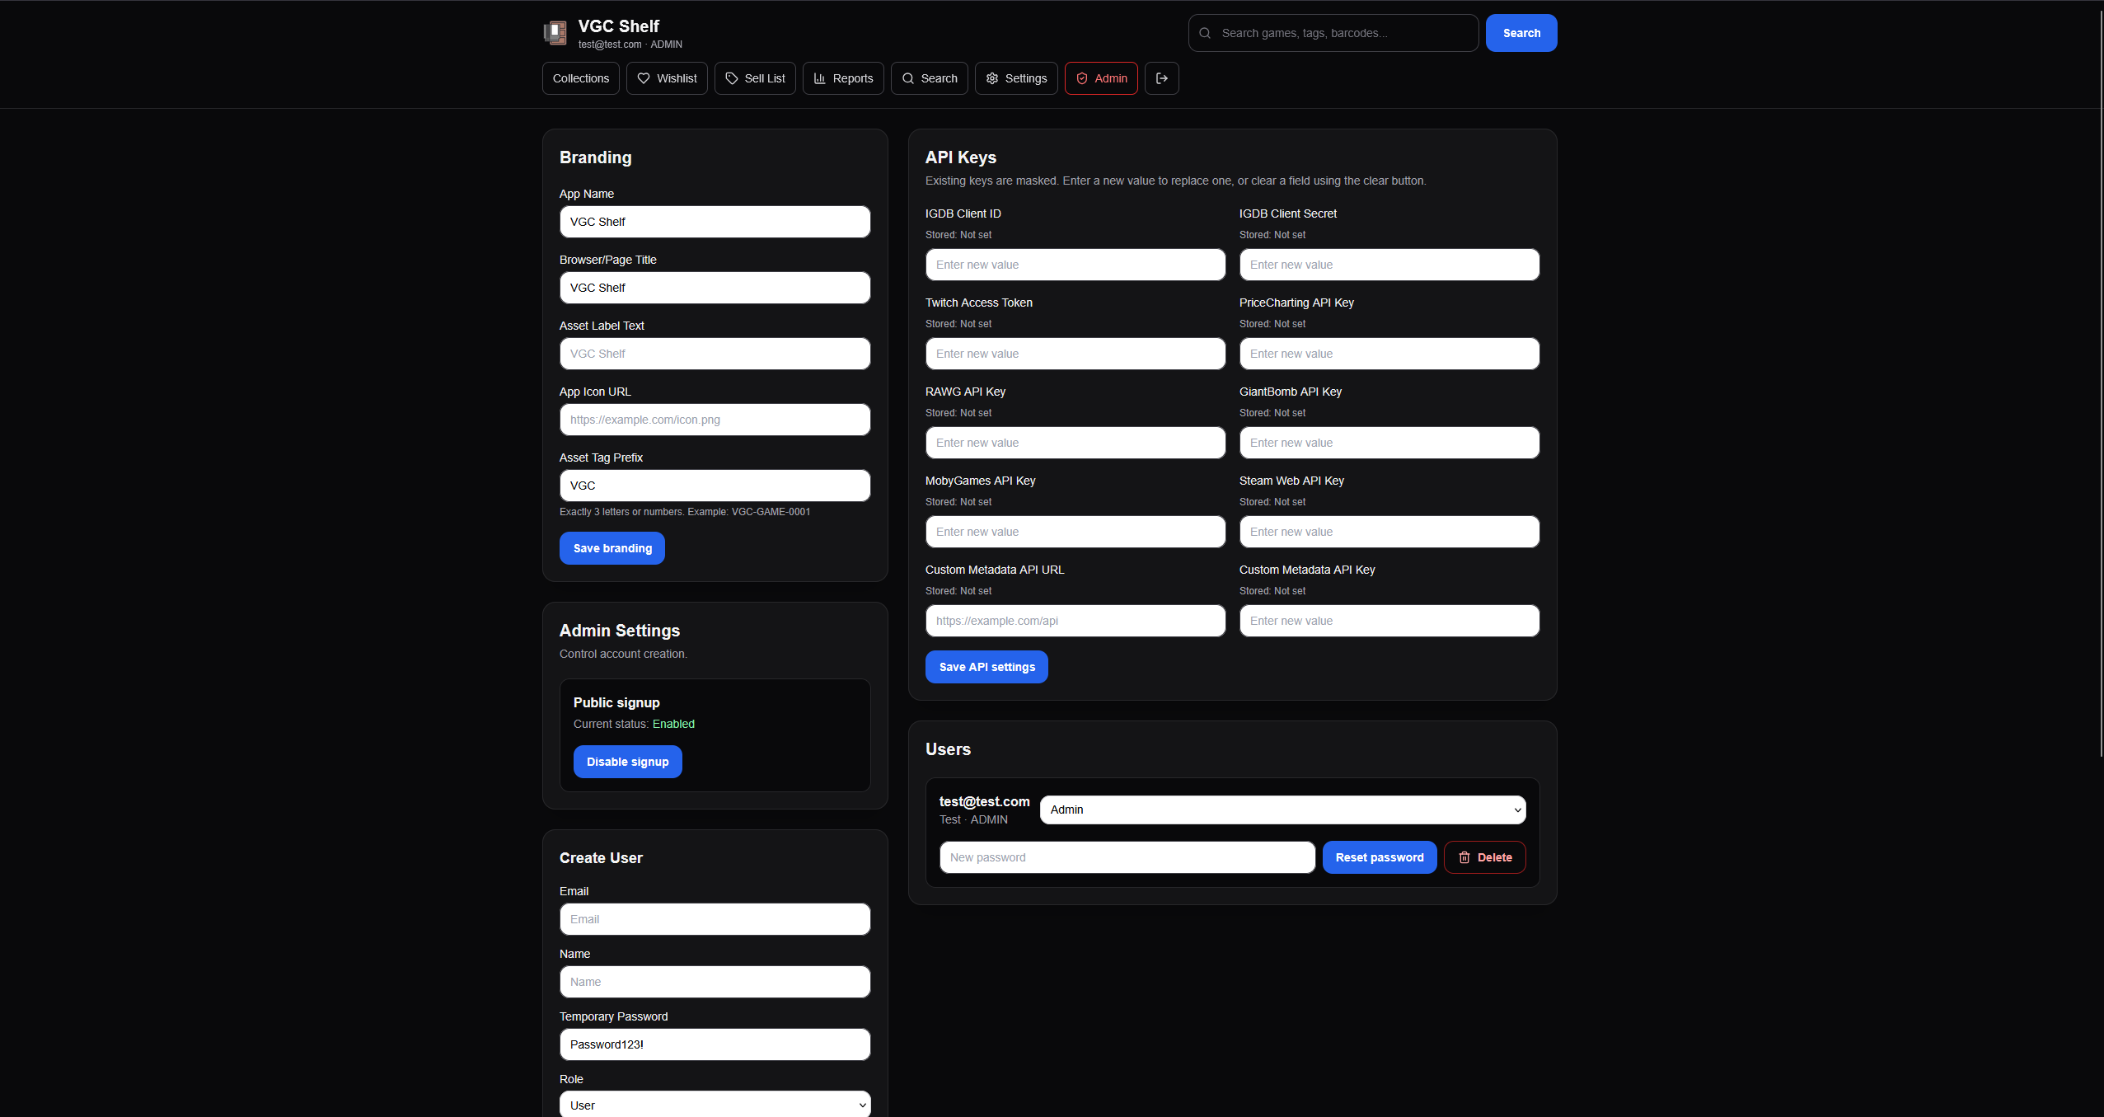Click the MobyGames API Key input
Viewport: 2104px width, 1117px height.
coord(1075,532)
